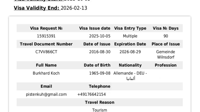
Task: Select visa request number 15915391
Action: [46, 36]
